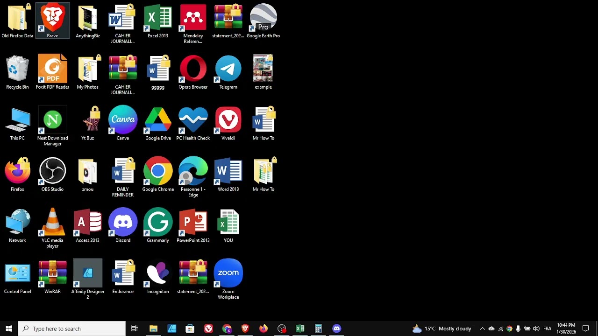Select the DAILY REMINDER Word document
This screenshot has height=336, width=598.
click(123, 178)
